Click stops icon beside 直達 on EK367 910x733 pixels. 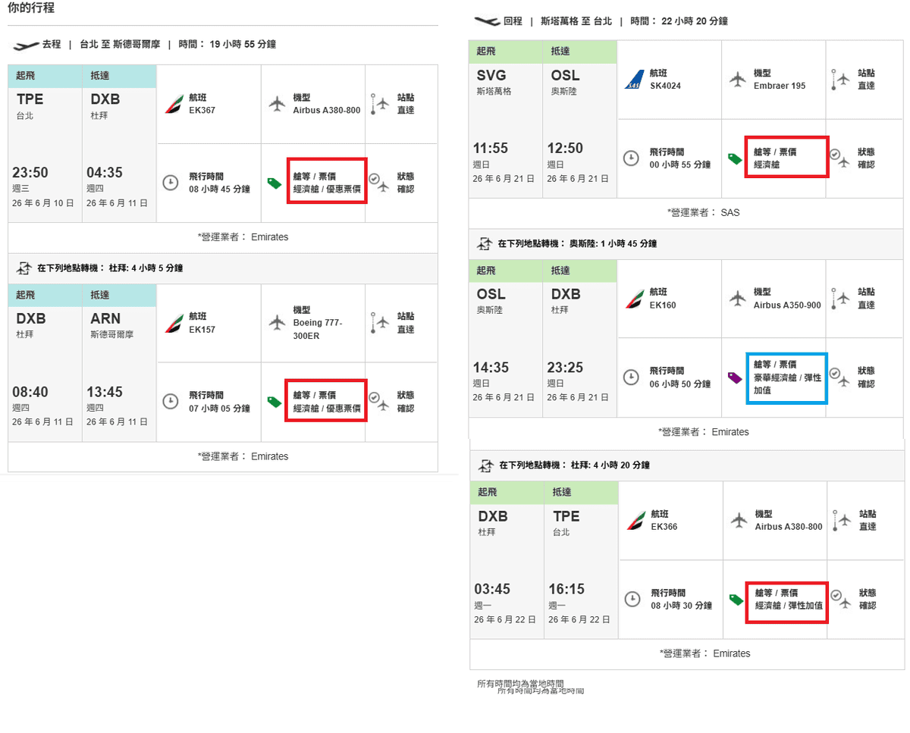tap(380, 104)
